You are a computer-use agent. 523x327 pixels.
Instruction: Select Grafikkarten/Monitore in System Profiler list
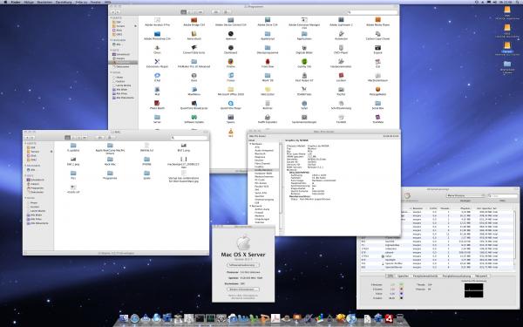[x=264, y=170]
